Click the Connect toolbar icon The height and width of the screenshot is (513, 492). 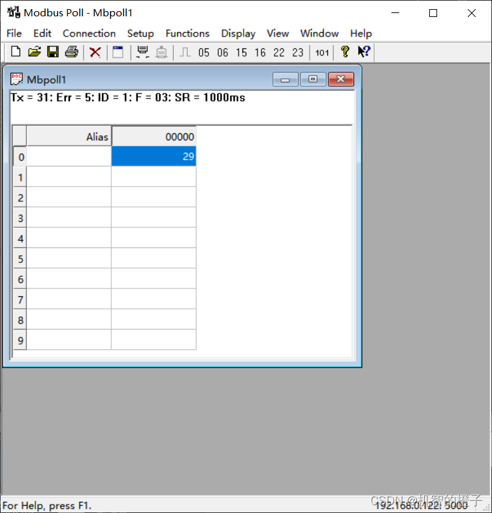coord(142,52)
